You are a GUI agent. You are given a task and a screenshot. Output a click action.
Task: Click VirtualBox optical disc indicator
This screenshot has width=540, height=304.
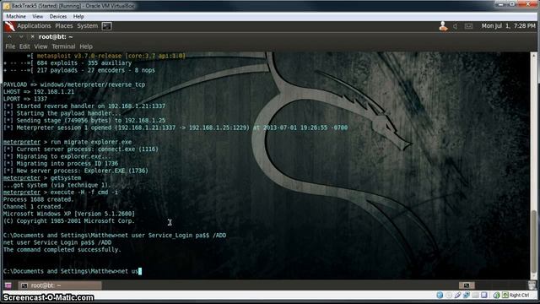449,295
